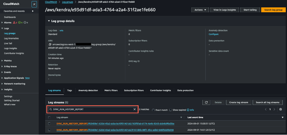The width and height of the screenshot is (287, 135).
Task: Click the search magnifier icon in filter box
Action: pyautogui.click(x=51, y=109)
